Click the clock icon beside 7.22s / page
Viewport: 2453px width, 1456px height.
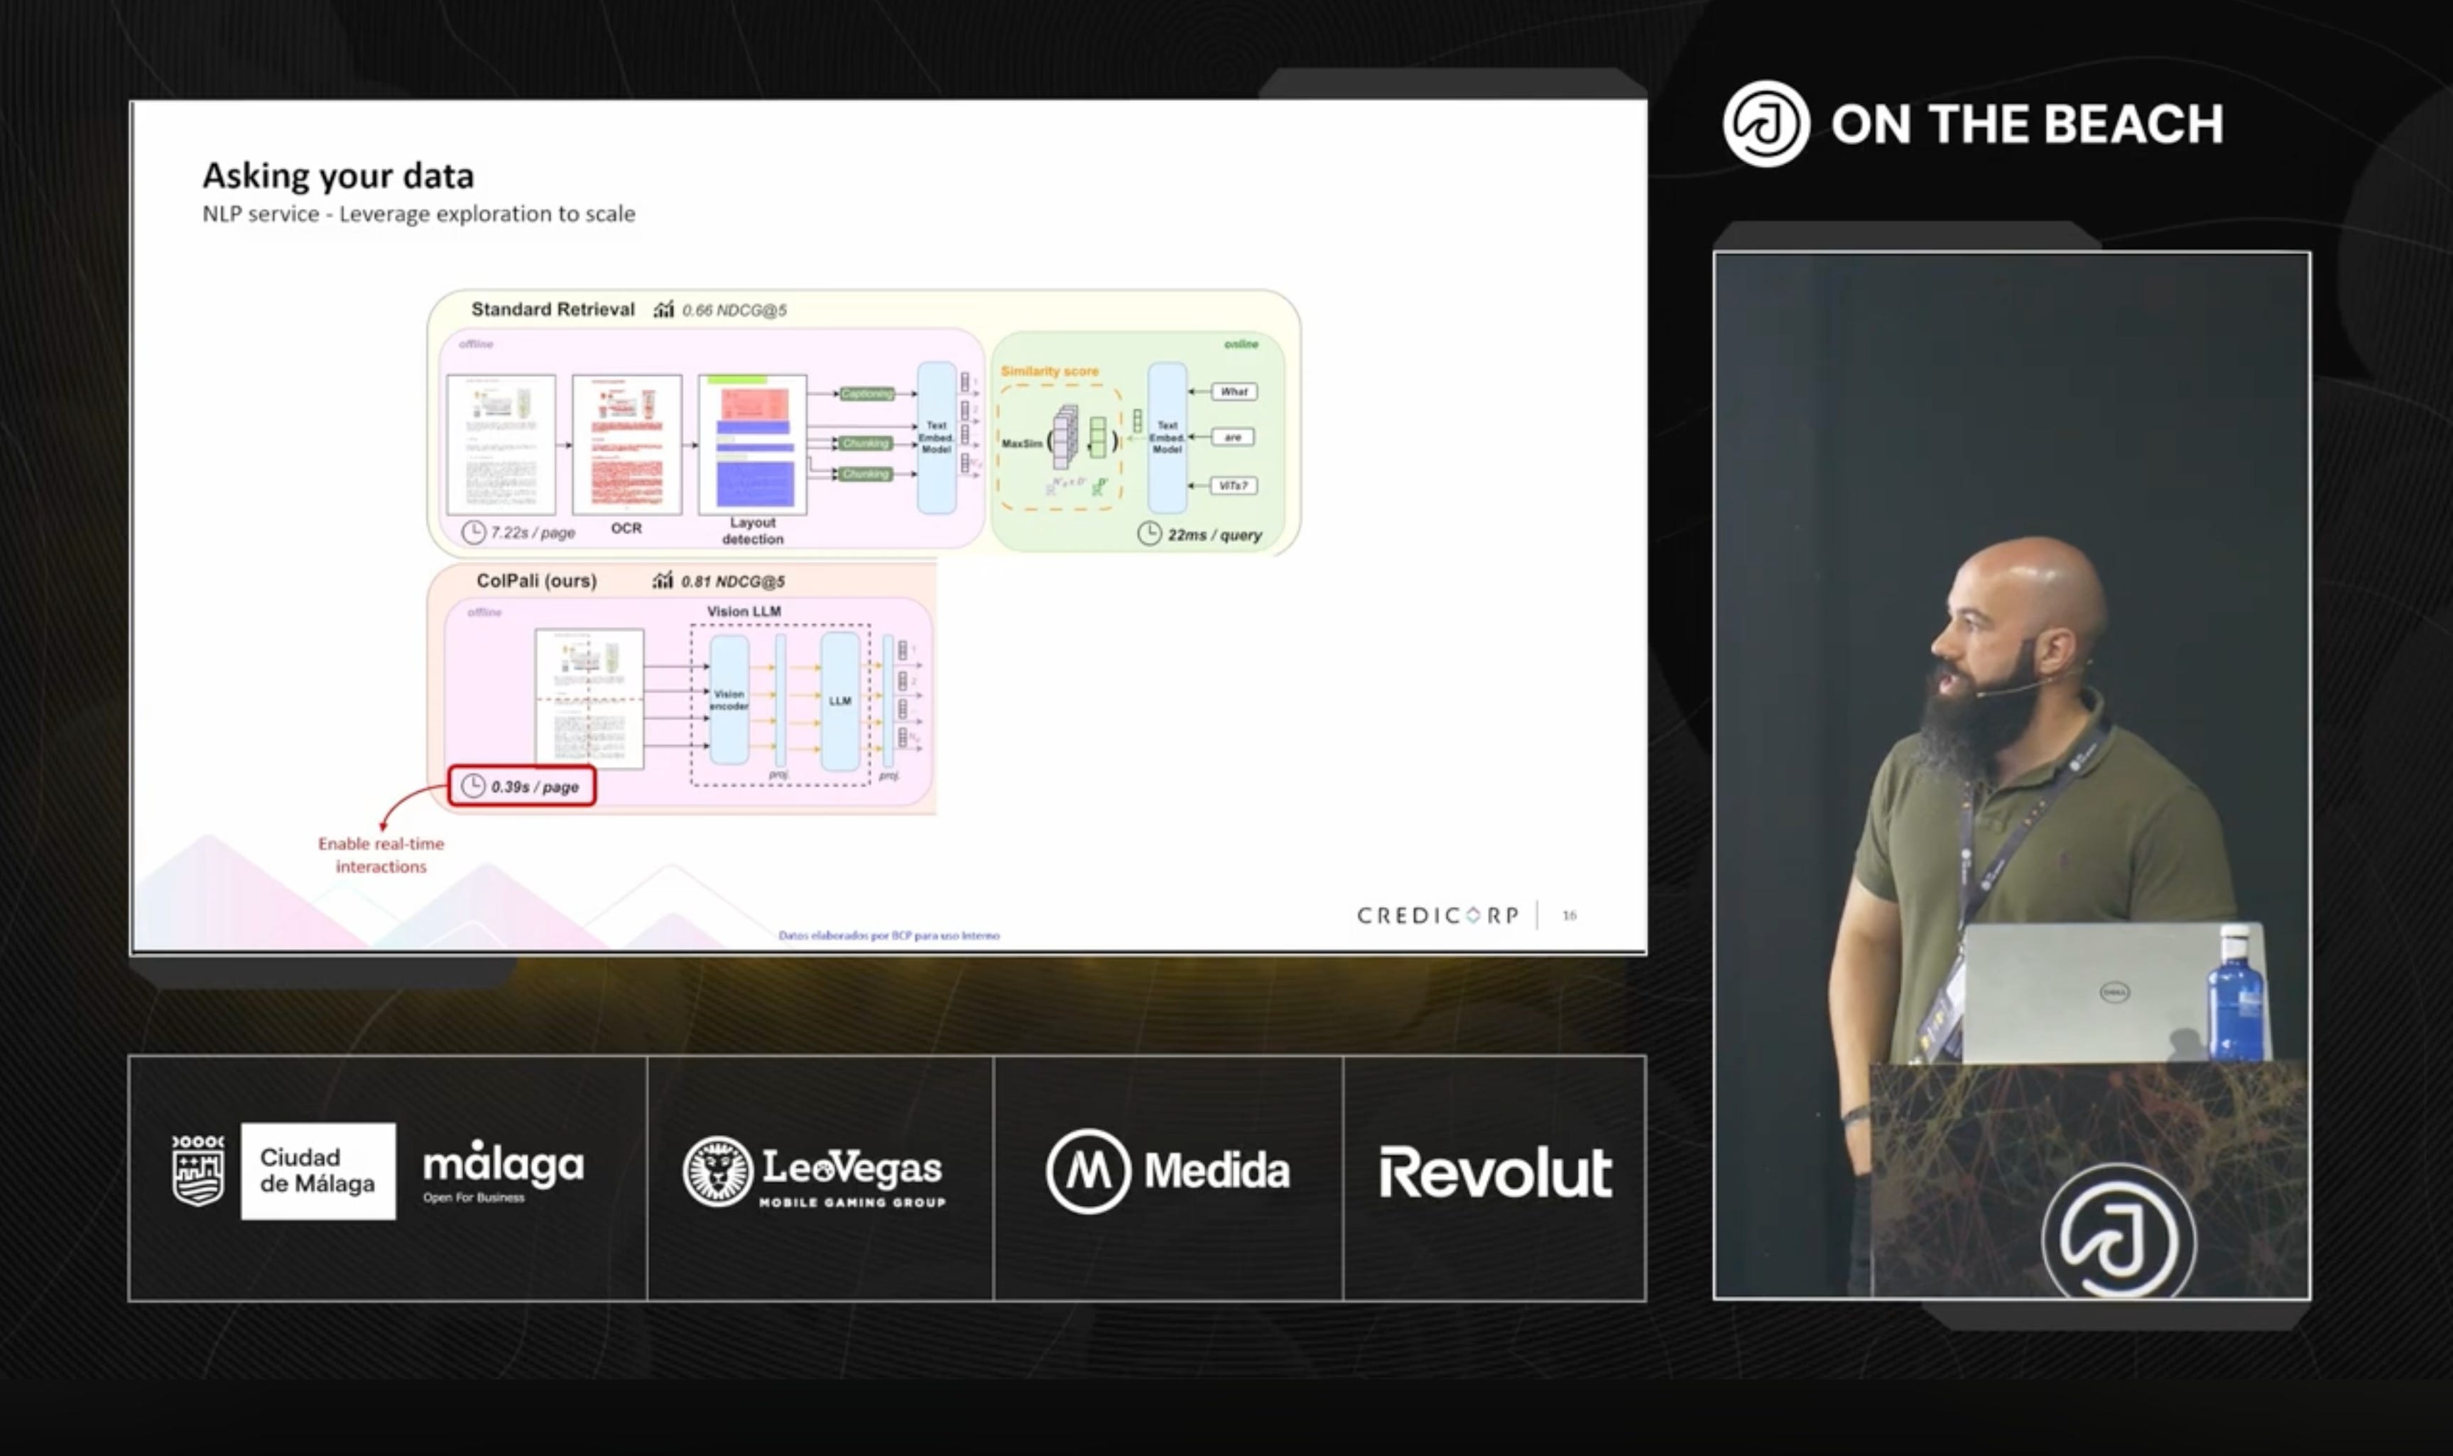[474, 532]
